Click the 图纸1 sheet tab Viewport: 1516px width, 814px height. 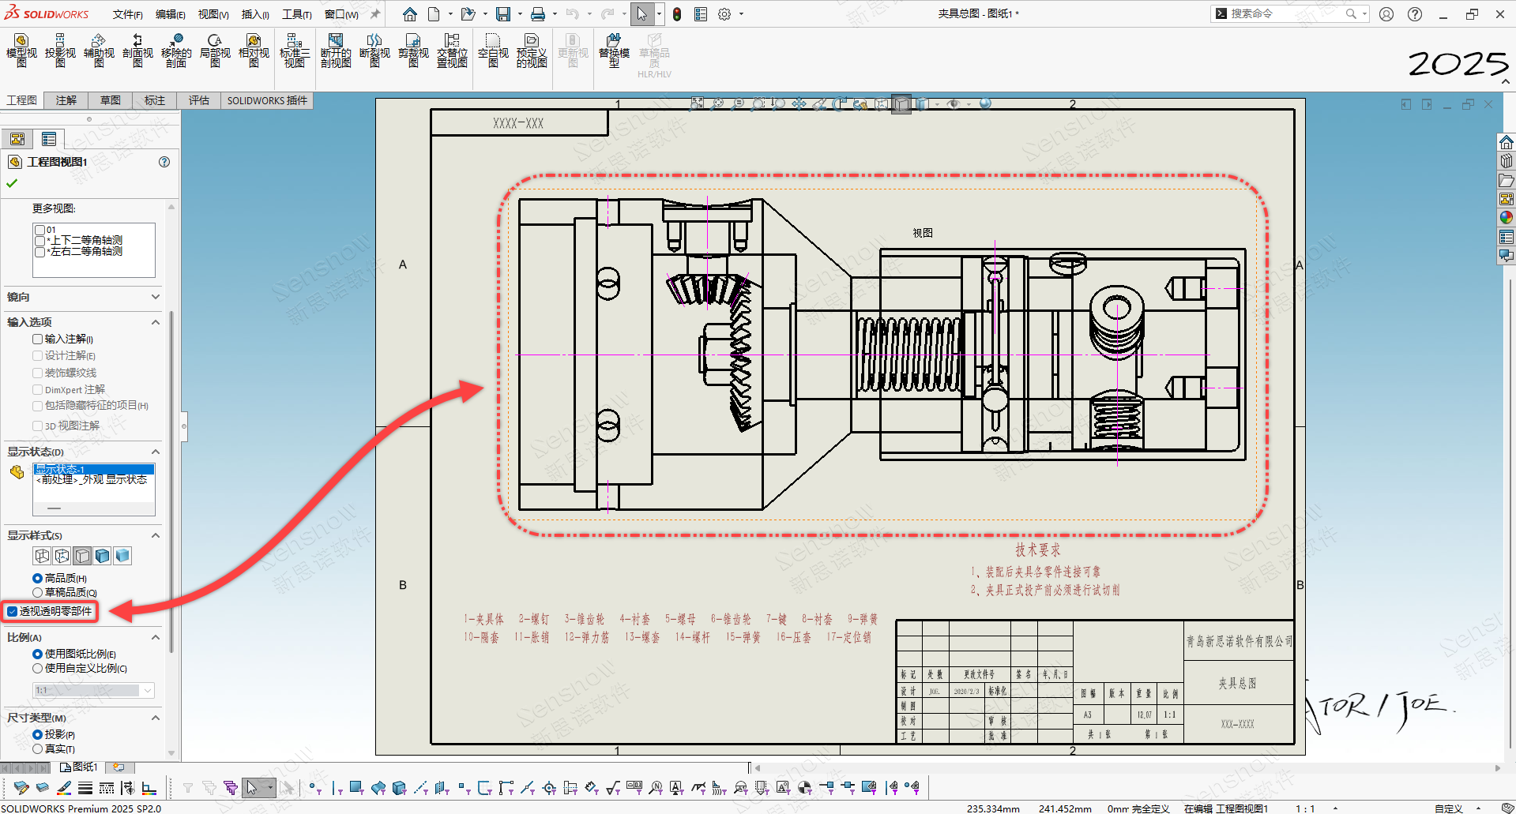point(79,767)
